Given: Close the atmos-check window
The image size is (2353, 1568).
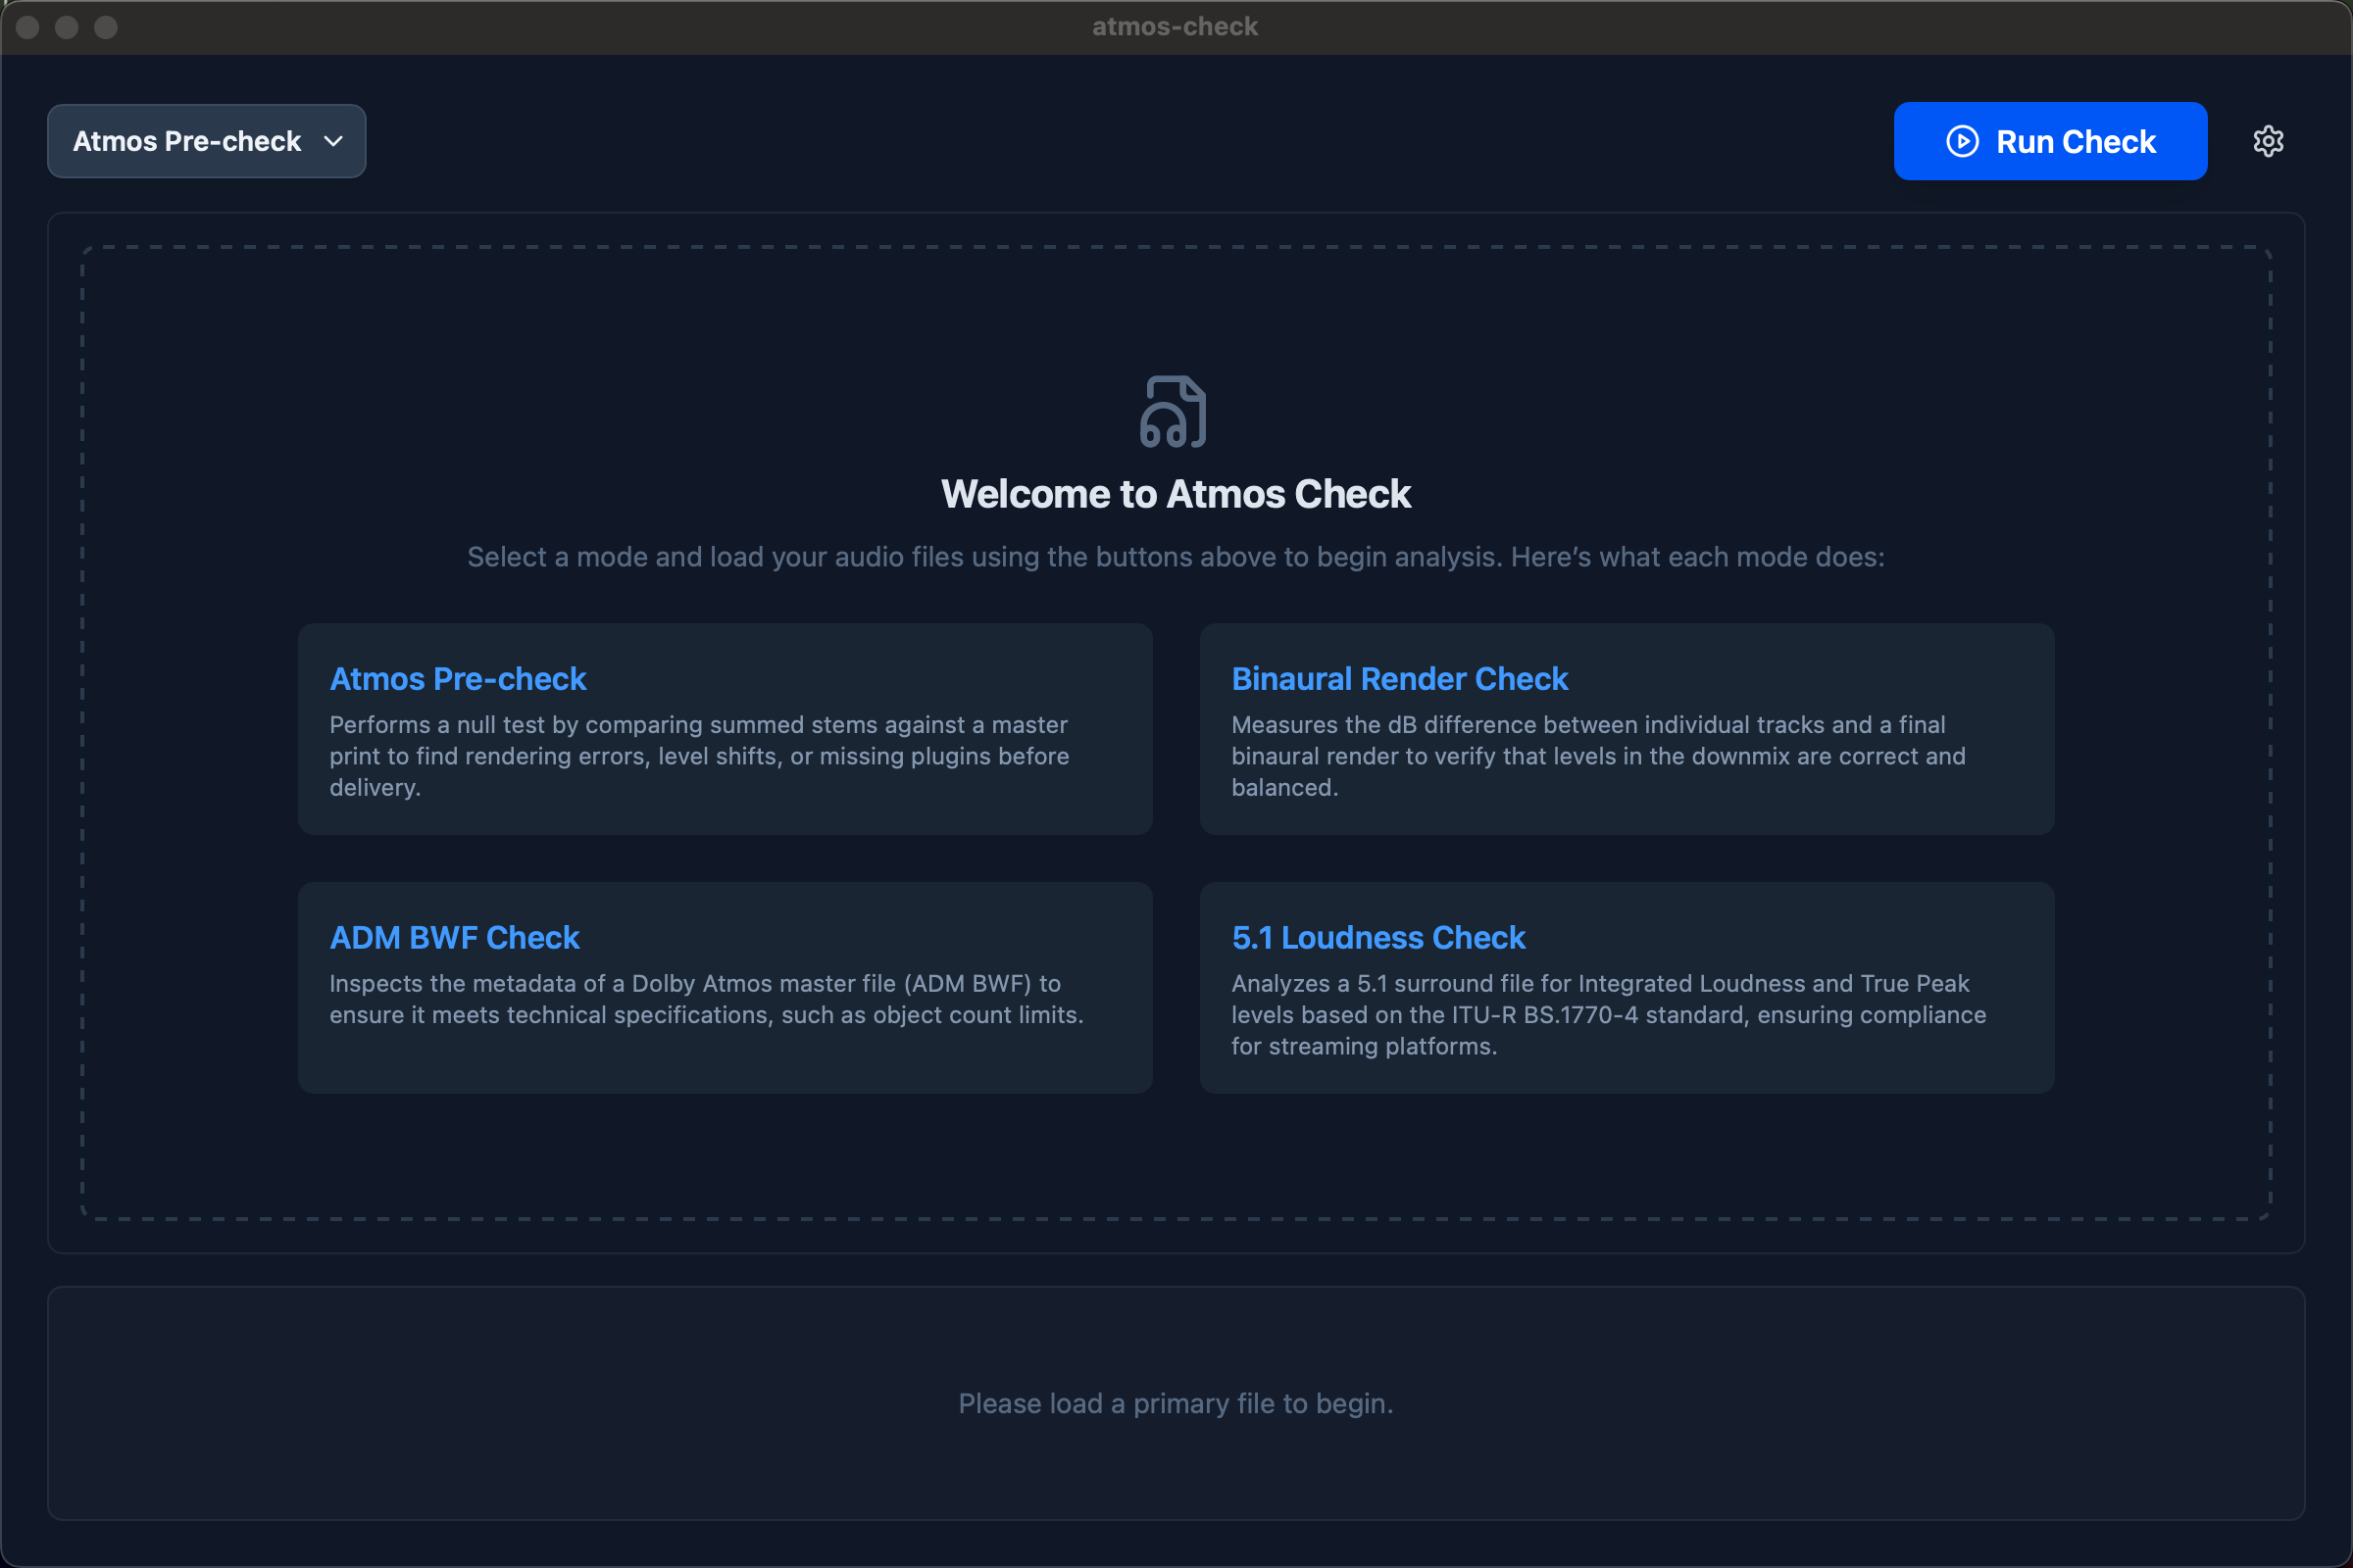Looking at the screenshot, I should [x=28, y=27].
